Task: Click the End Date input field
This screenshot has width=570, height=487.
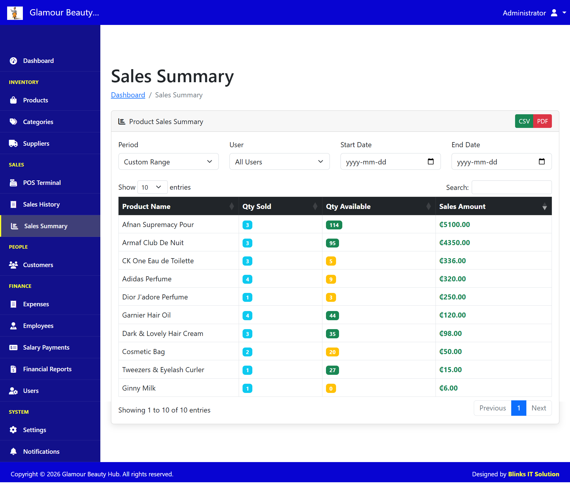Action: tap(502, 162)
